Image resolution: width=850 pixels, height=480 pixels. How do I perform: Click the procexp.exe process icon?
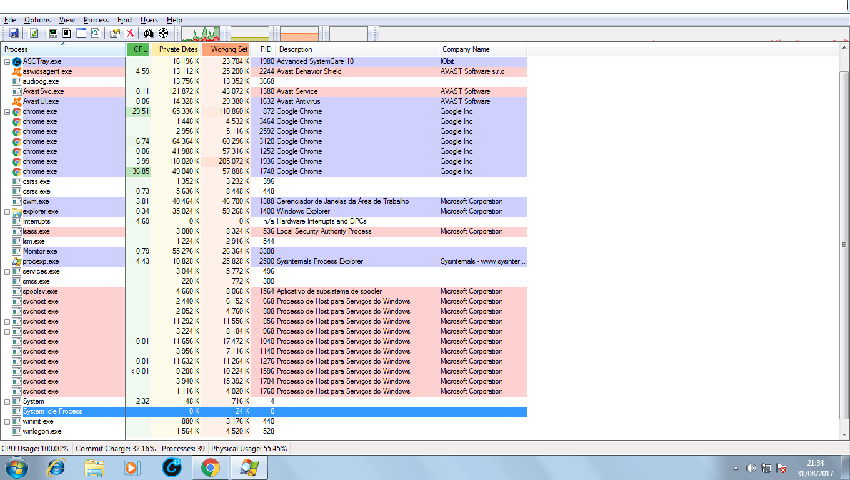pos(17,261)
